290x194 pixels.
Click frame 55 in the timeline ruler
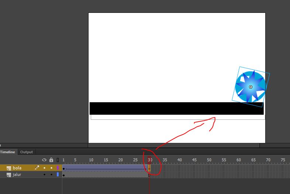click(x=224, y=160)
